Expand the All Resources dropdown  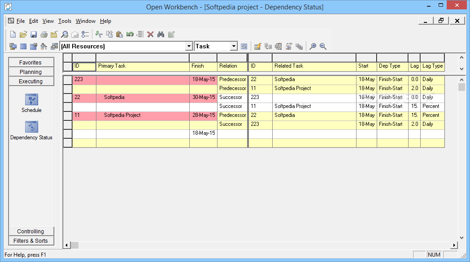click(x=189, y=47)
